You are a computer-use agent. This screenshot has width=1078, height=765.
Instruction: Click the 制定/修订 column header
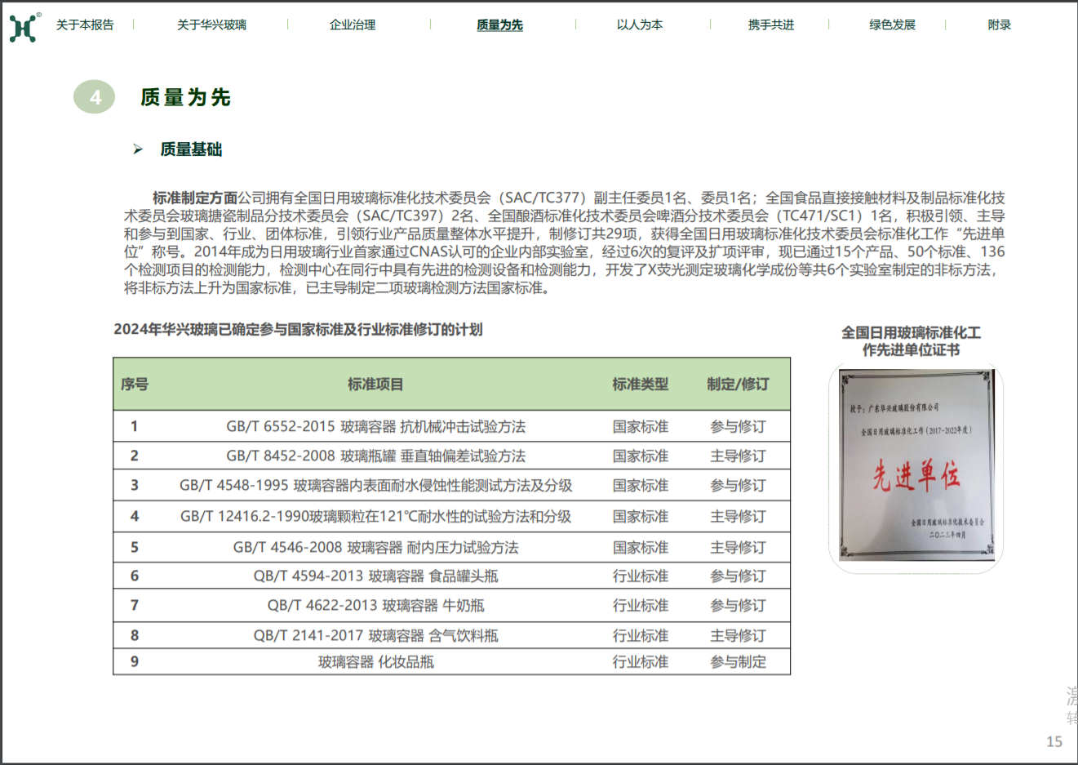coord(738,384)
